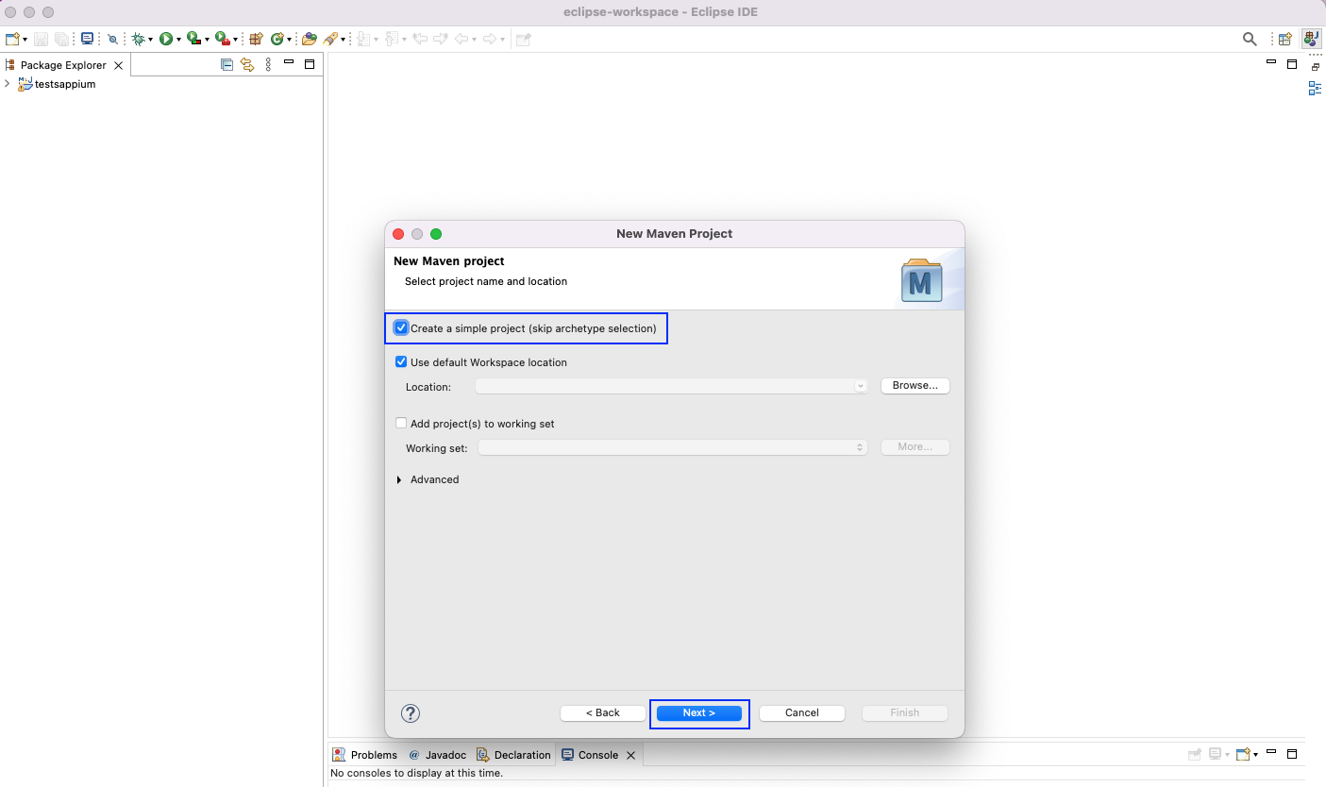Switch to the Javadoc tab
The image size is (1326, 787).
coord(438,755)
